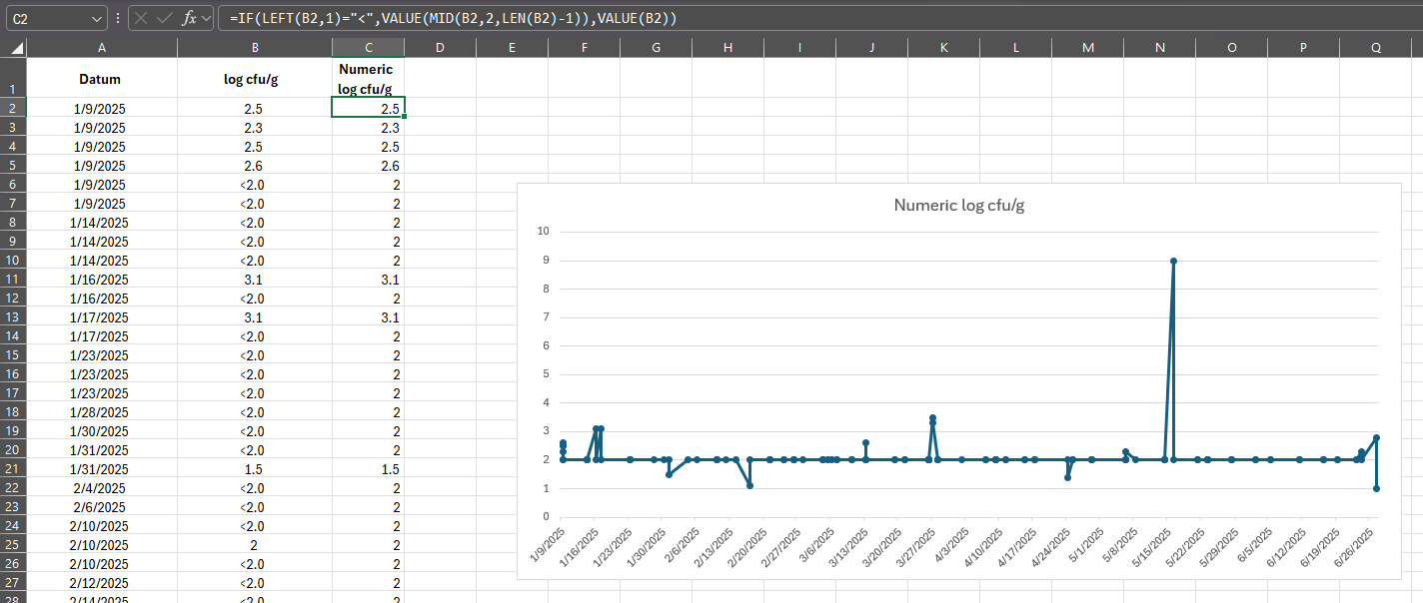1423x603 pixels.
Task: Click the Enter checkmark in formula bar
Action: pos(164,19)
